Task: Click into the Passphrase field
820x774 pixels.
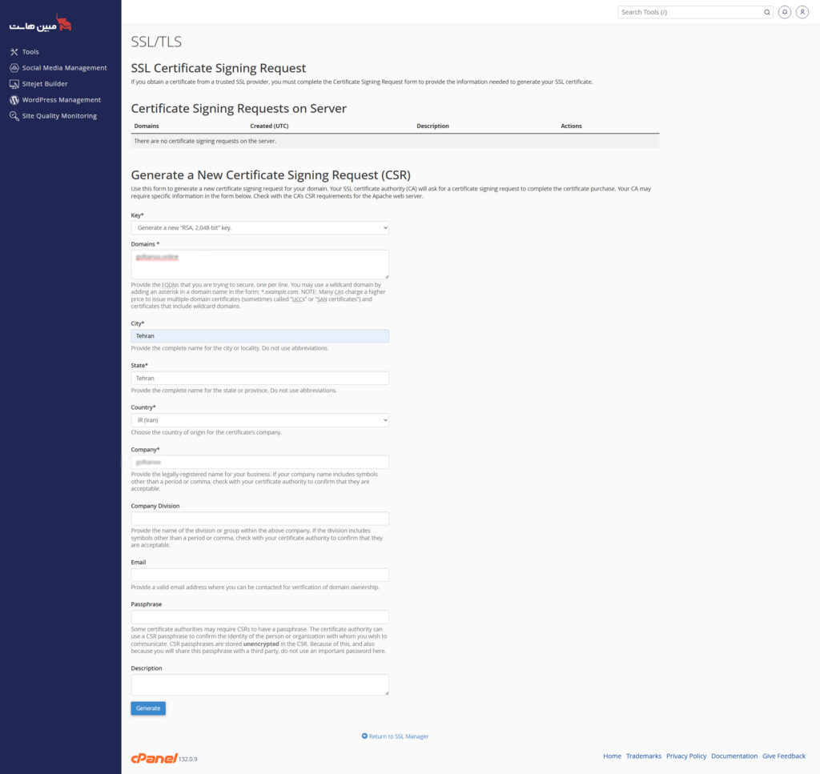Action: [x=259, y=617]
